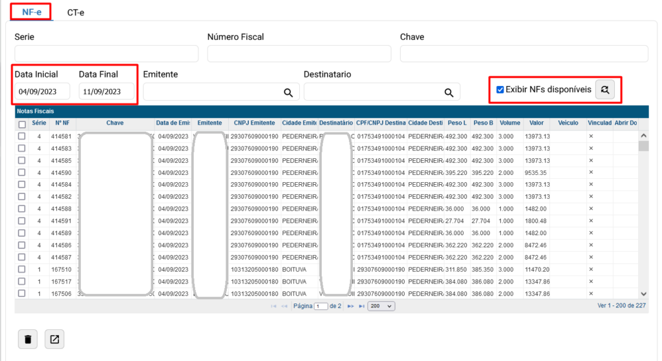Select the row checkbox for NF 414581
The image size is (662, 361).
click(x=22, y=136)
